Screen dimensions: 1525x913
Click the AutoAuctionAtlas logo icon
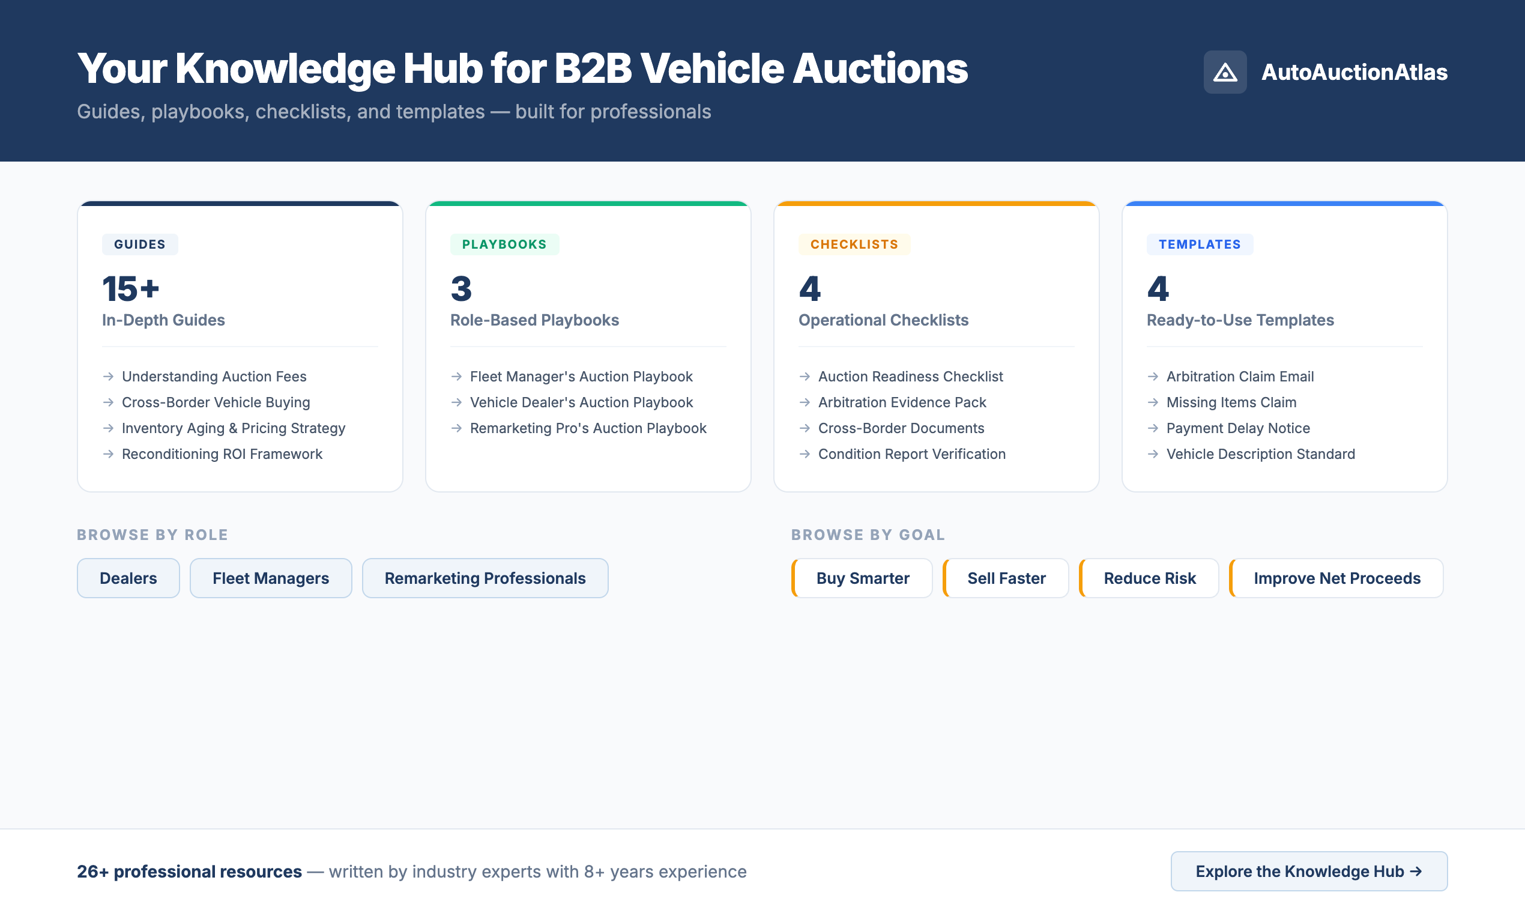[x=1225, y=72]
